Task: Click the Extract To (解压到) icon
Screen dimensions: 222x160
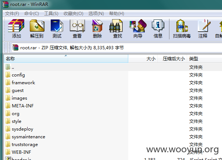Action: (x=37, y=26)
